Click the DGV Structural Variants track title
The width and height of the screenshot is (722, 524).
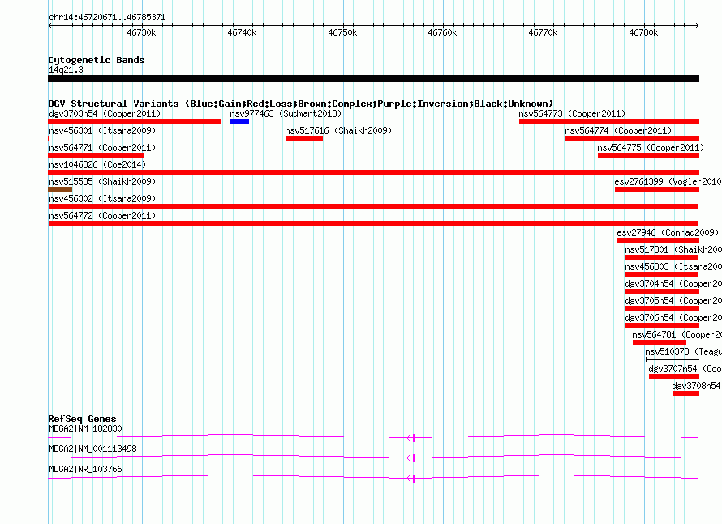point(301,104)
